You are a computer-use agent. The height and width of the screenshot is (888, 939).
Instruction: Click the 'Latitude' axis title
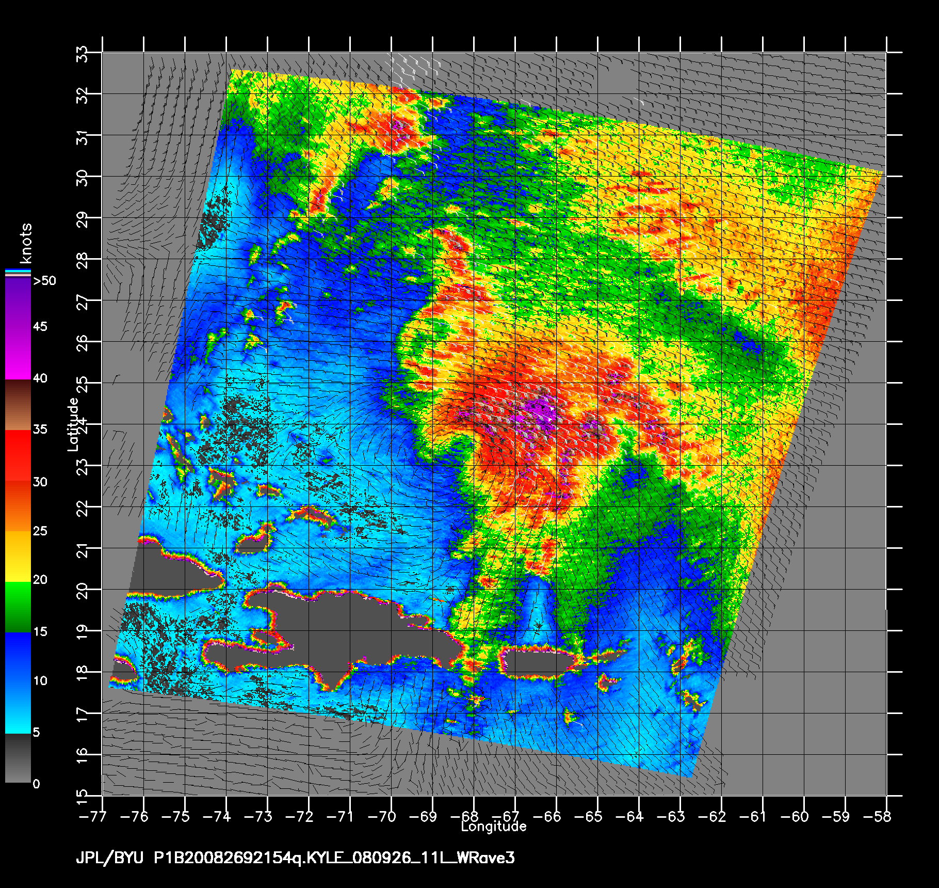[73, 424]
